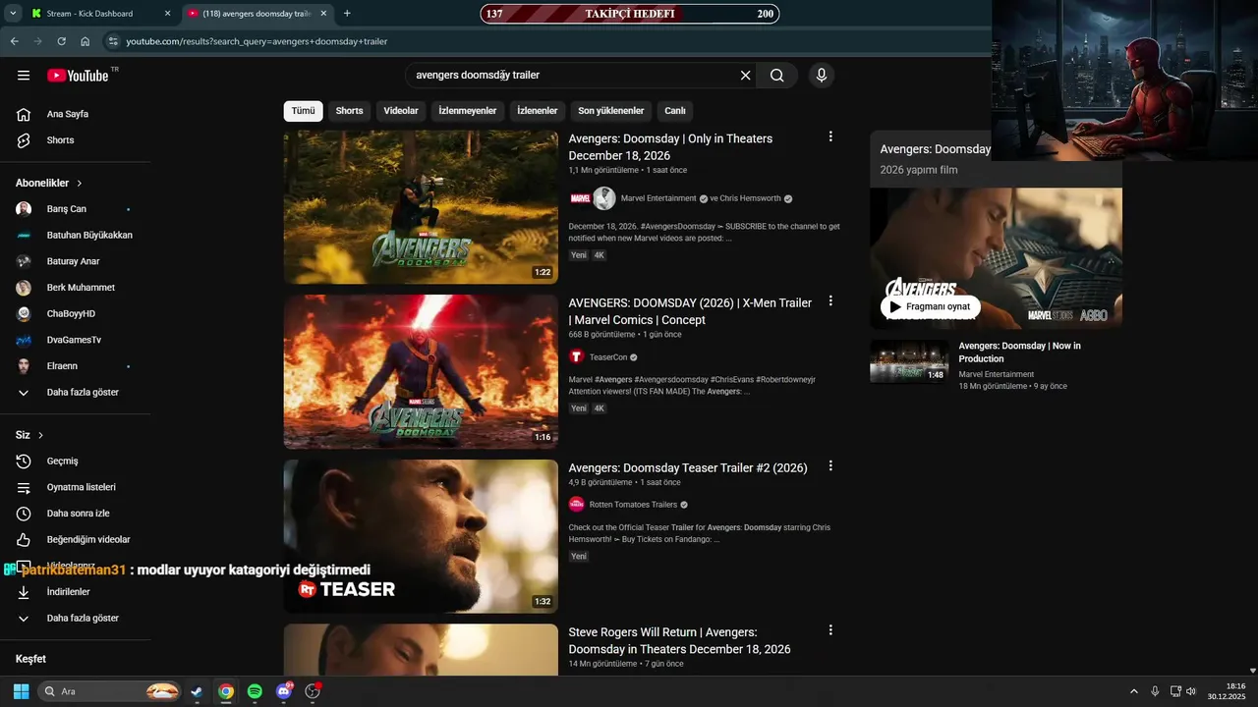
Task: Open Daha sonra izle list
Action: tap(77, 514)
